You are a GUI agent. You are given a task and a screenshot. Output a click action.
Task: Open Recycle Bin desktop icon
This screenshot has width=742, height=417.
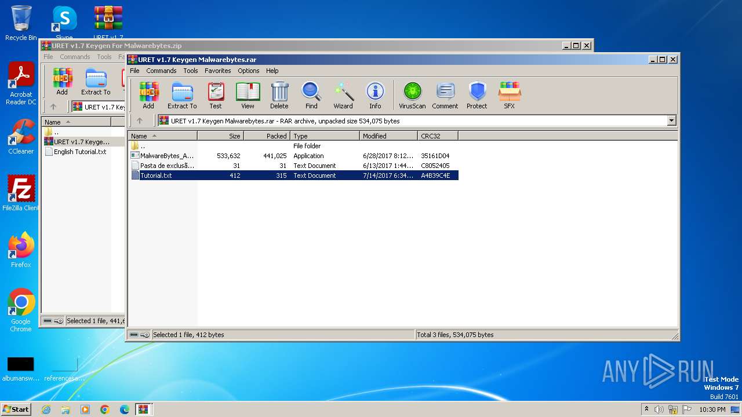[21, 23]
